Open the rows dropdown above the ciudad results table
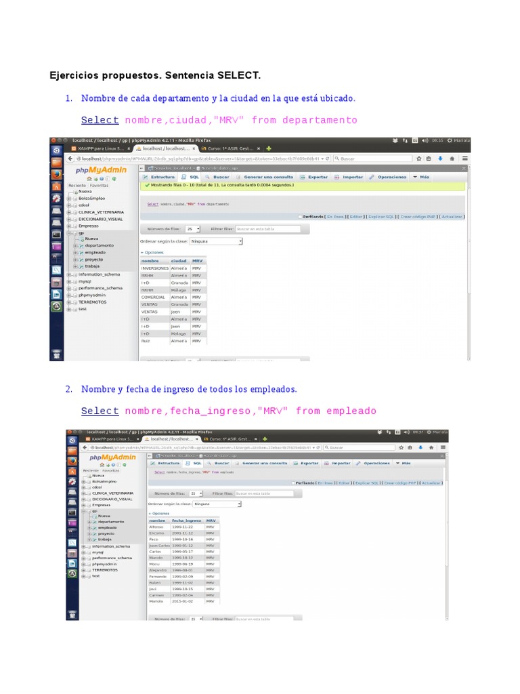Viewport: 520px width, 694px height. [193, 229]
